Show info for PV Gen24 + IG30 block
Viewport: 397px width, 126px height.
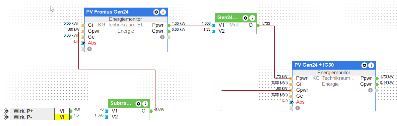[371, 65]
